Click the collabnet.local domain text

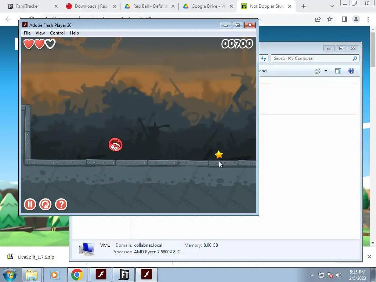coord(148,245)
